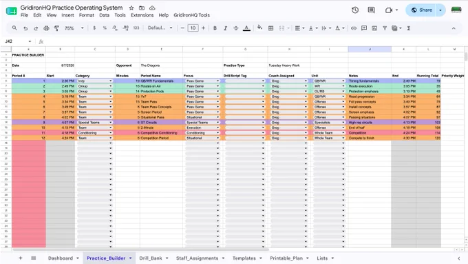Move document to folder icon
The width and height of the screenshot is (468, 264).
point(142,8)
